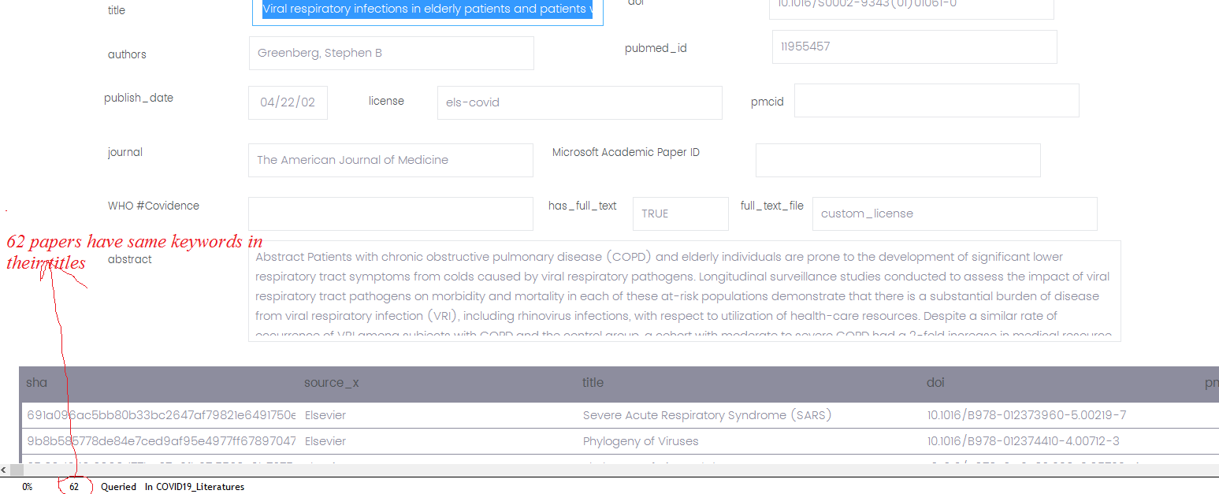This screenshot has height=494, width=1219.
Task: Sort by the sha column header
Action: [37, 383]
